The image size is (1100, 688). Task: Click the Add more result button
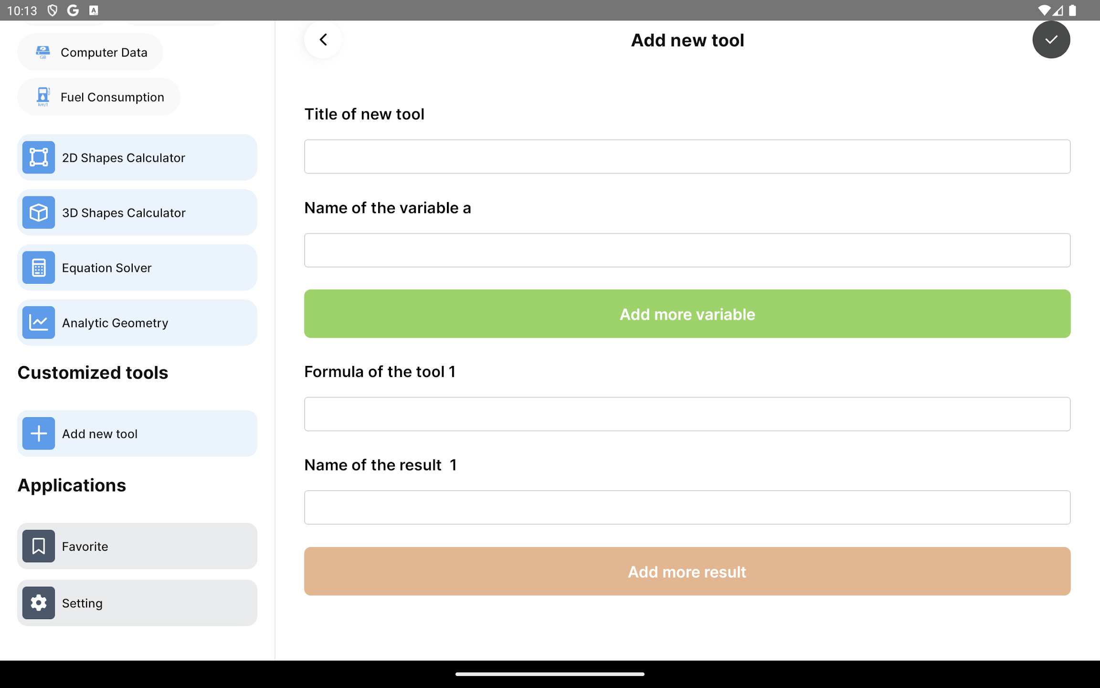[x=687, y=571]
